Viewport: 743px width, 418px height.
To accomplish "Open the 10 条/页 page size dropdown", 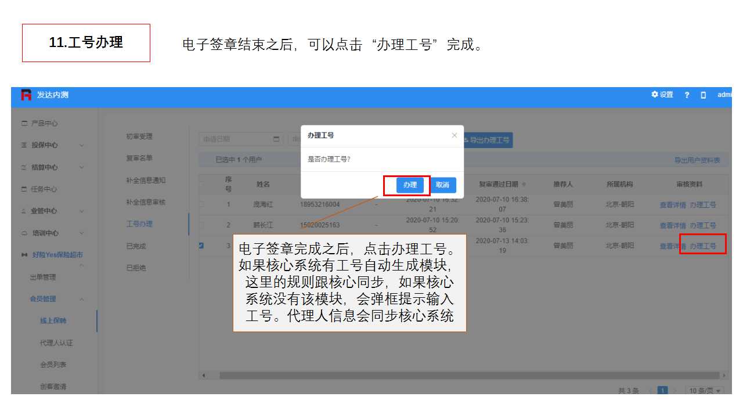I will 705,391.
